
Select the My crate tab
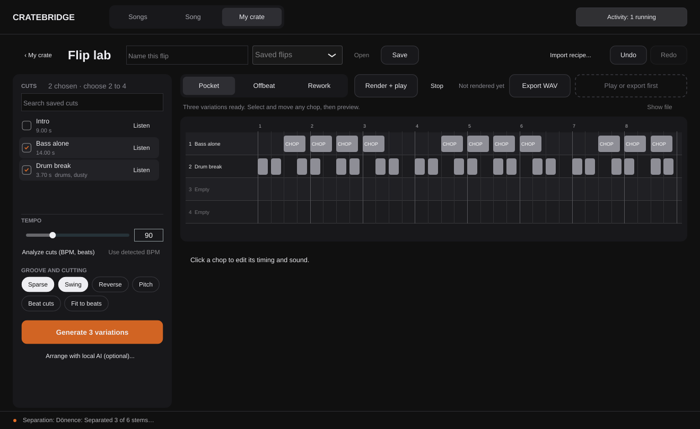252,17
